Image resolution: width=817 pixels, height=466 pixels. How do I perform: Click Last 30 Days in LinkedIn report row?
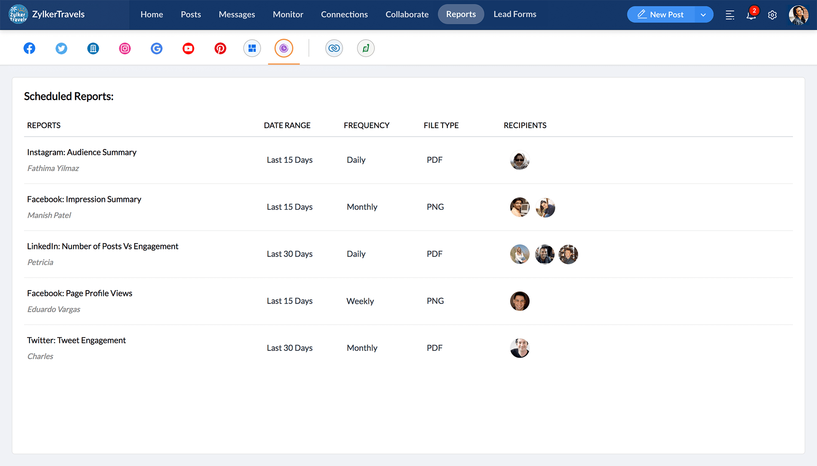coord(290,254)
